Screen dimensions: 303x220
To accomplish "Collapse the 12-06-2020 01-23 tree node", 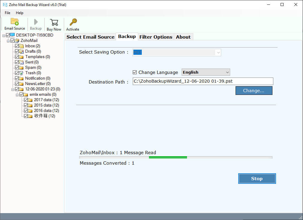I will pos(13,89).
